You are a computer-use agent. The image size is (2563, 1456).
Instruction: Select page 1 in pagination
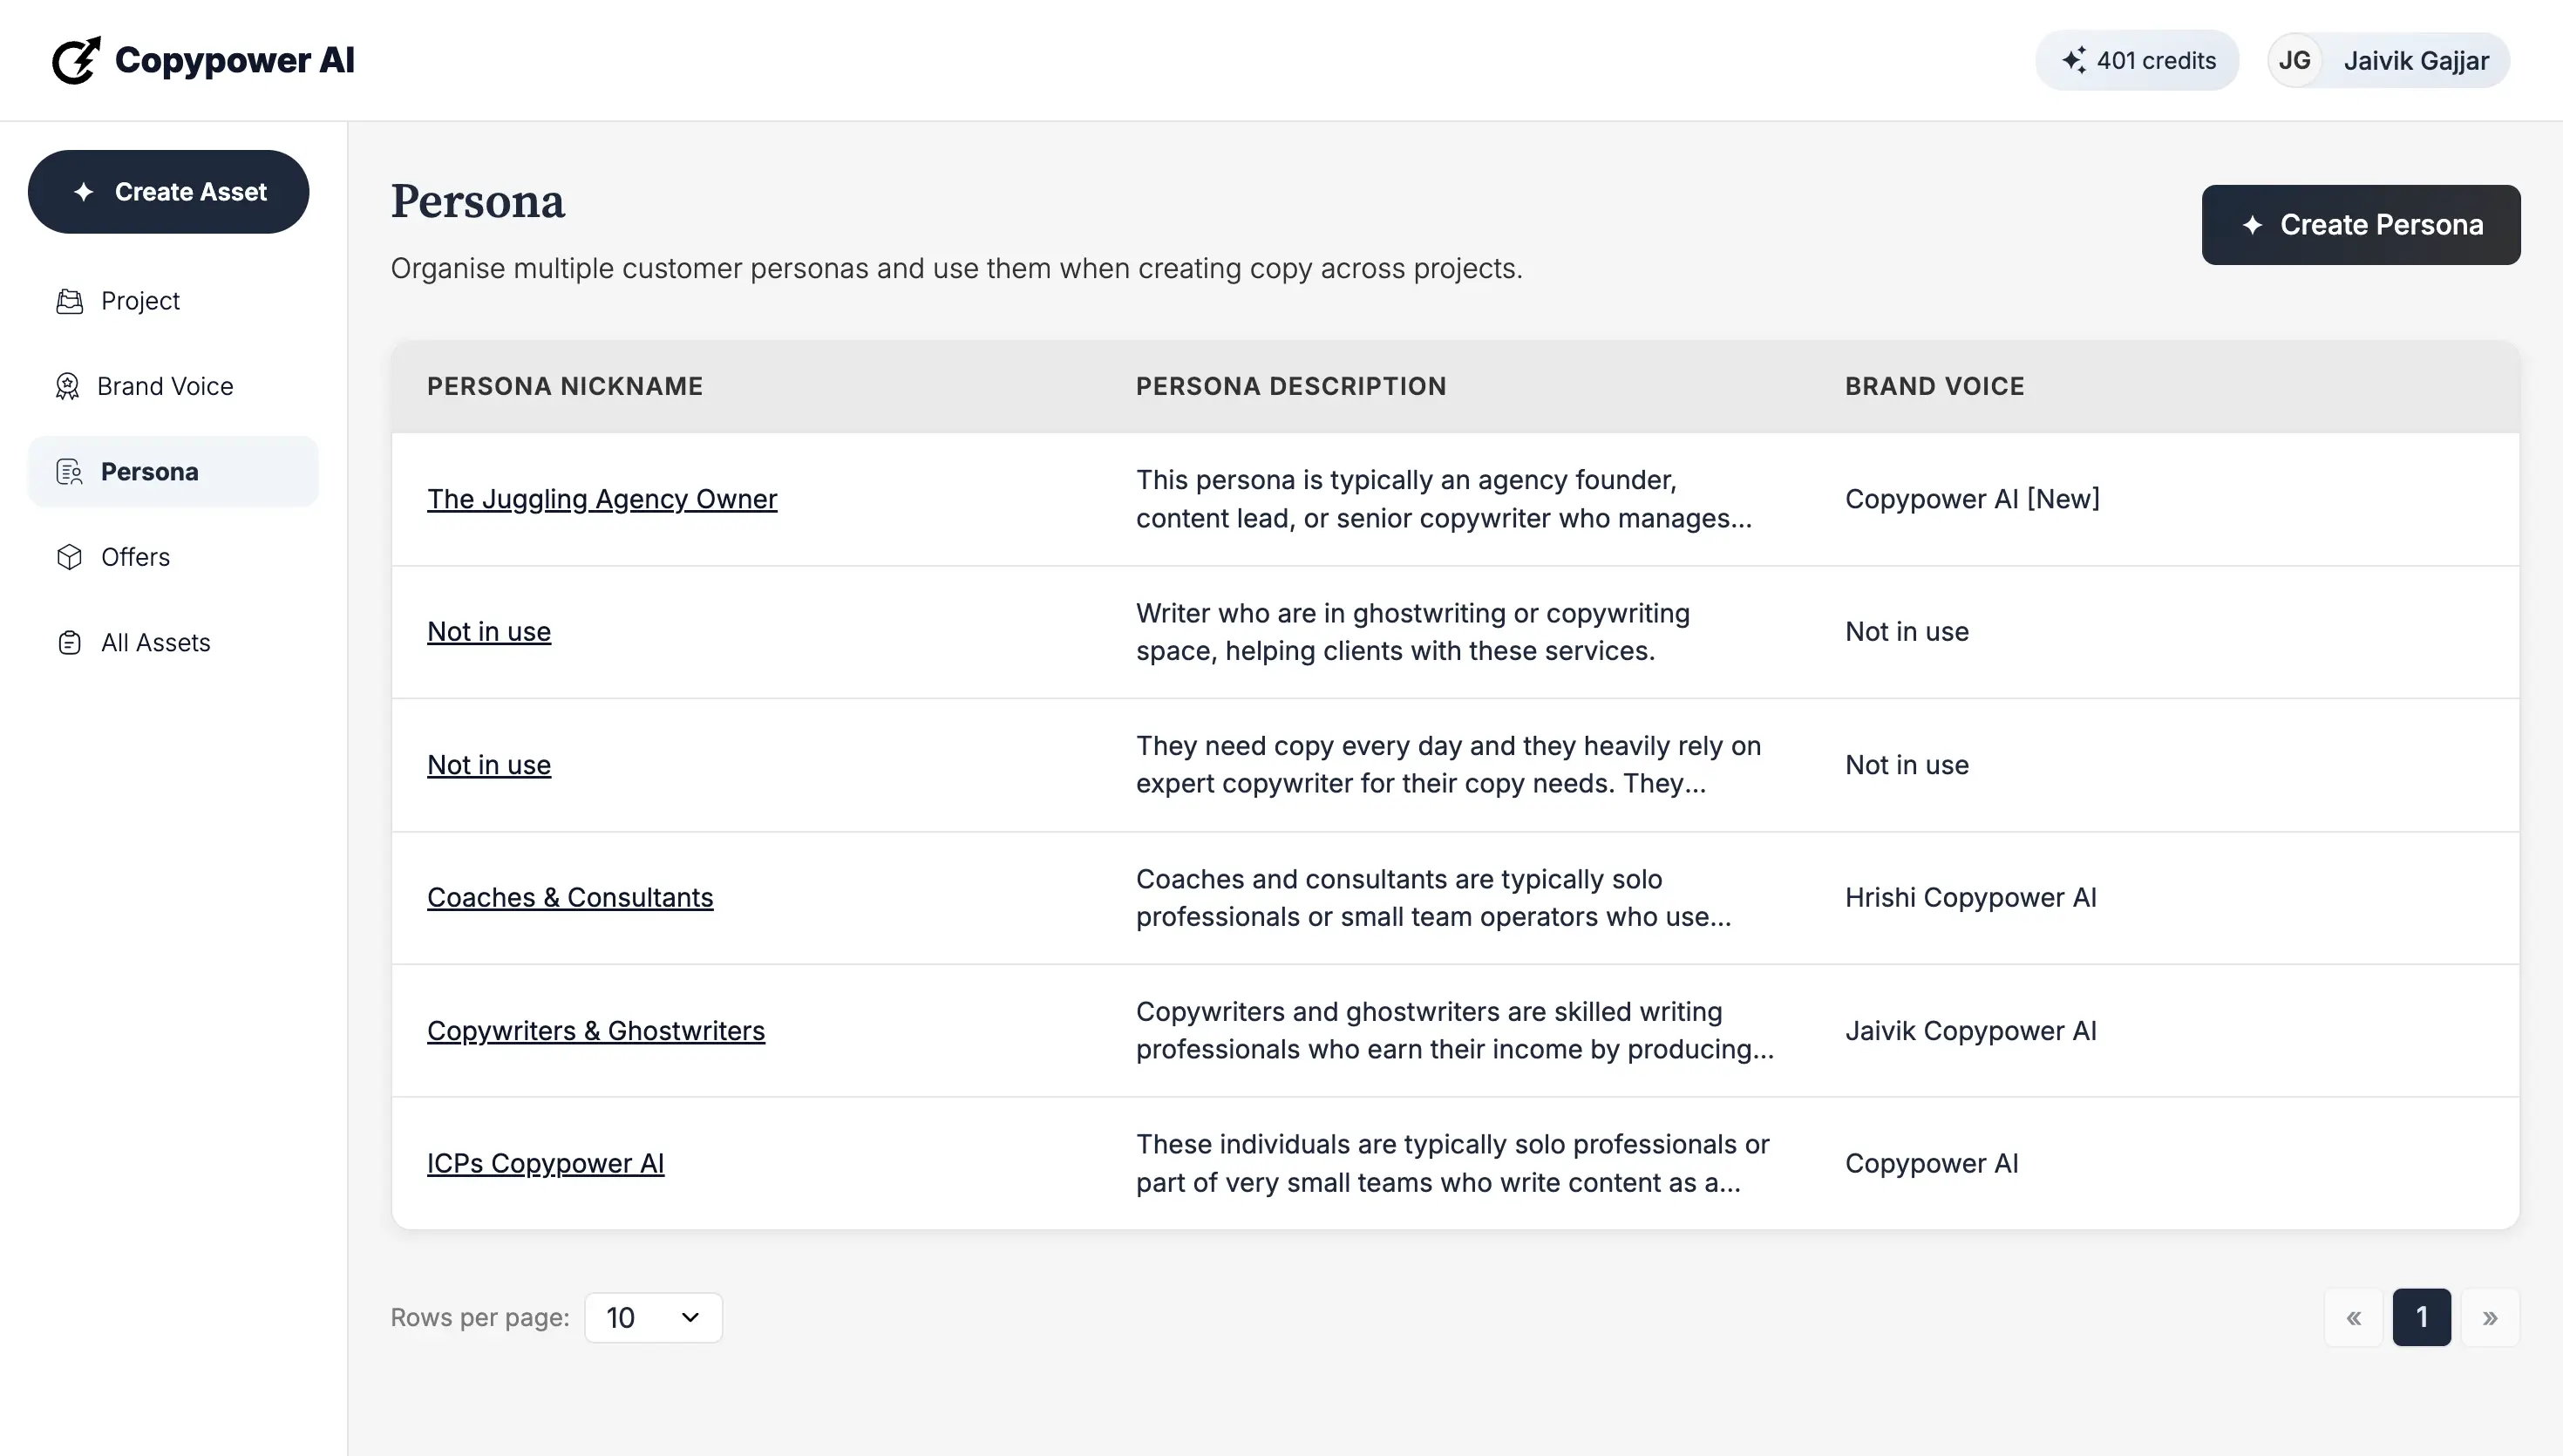(x=2422, y=1317)
